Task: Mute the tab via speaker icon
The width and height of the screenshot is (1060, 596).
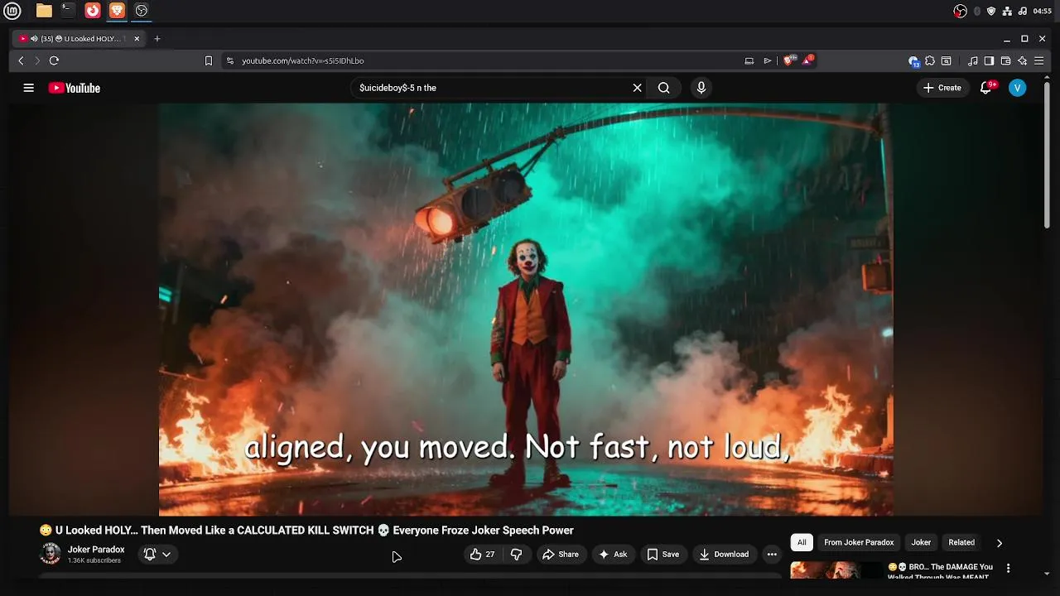Action: (x=34, y=39)
